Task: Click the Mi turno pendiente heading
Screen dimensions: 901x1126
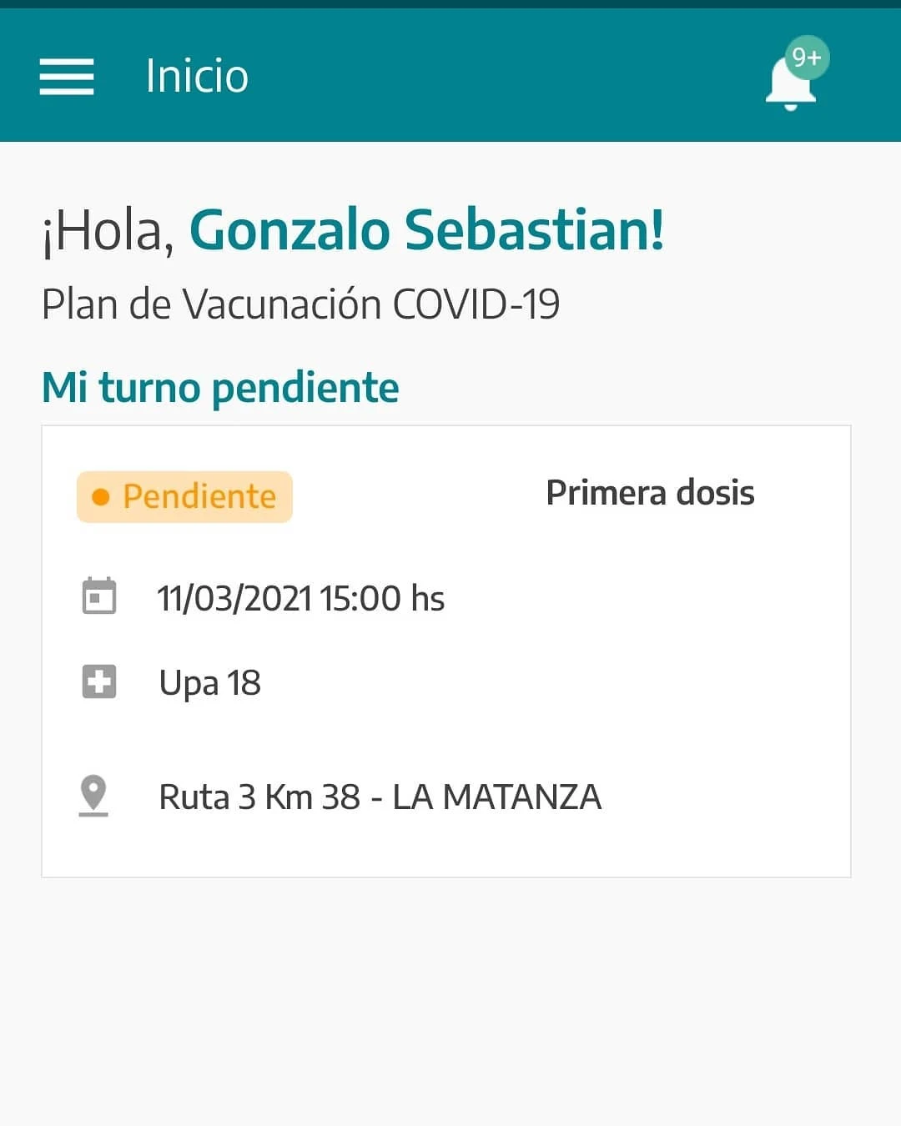Action: click(221, 388)
